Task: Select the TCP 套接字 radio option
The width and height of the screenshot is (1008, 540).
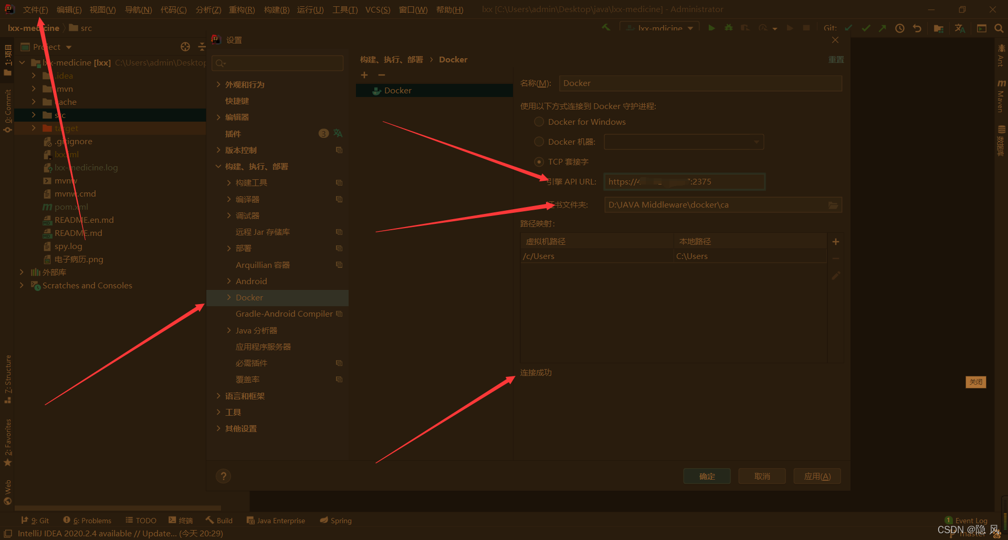Action: pyautogui.click(x=539, y=161)
